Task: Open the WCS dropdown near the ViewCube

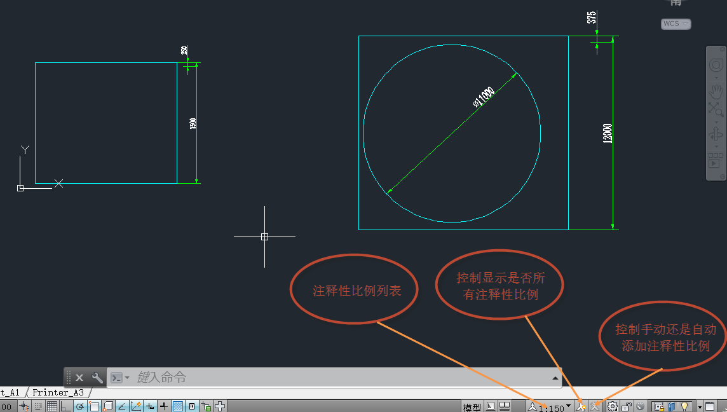Action: tap(677, 24)
